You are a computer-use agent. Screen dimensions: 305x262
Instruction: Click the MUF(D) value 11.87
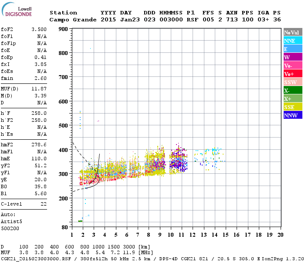coord(39,89)
